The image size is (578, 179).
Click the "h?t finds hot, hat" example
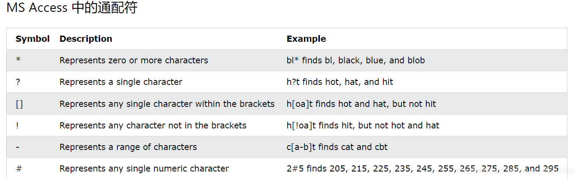[x=340, y=82]
